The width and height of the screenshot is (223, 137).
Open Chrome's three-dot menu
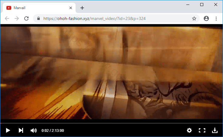click(216, 18)
